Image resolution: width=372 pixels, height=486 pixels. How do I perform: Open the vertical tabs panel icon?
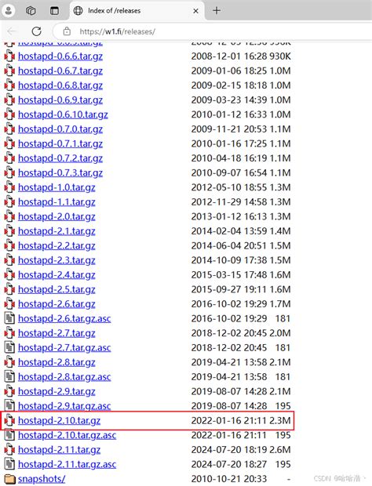pos(54,11)
